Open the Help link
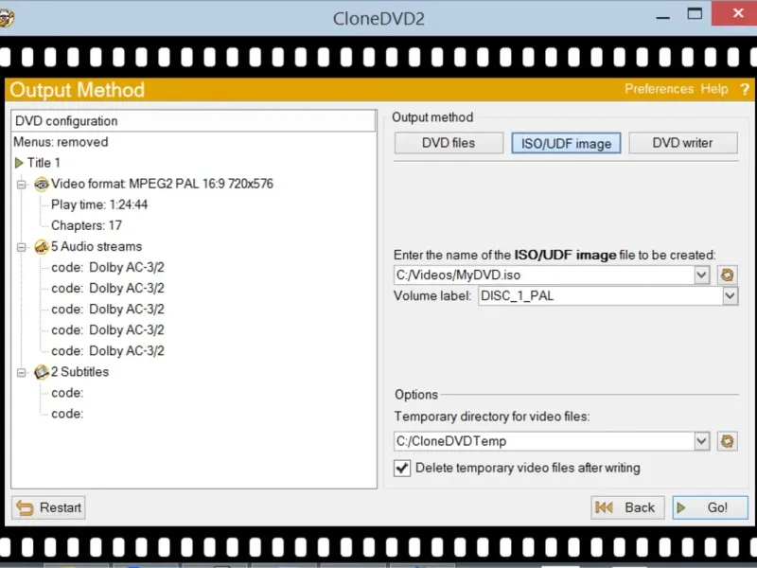 coord(714,89)
